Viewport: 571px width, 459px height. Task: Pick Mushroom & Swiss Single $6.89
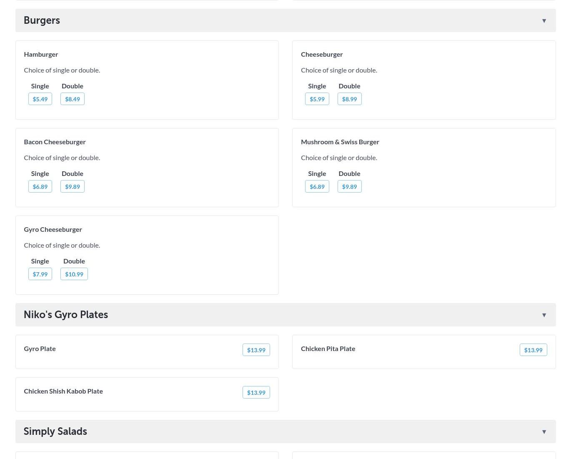pos(317,187)
